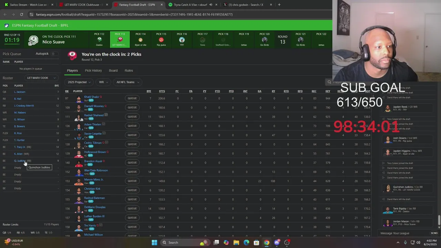
Task: Open Windows Start menu
Action: click(154, 242)
